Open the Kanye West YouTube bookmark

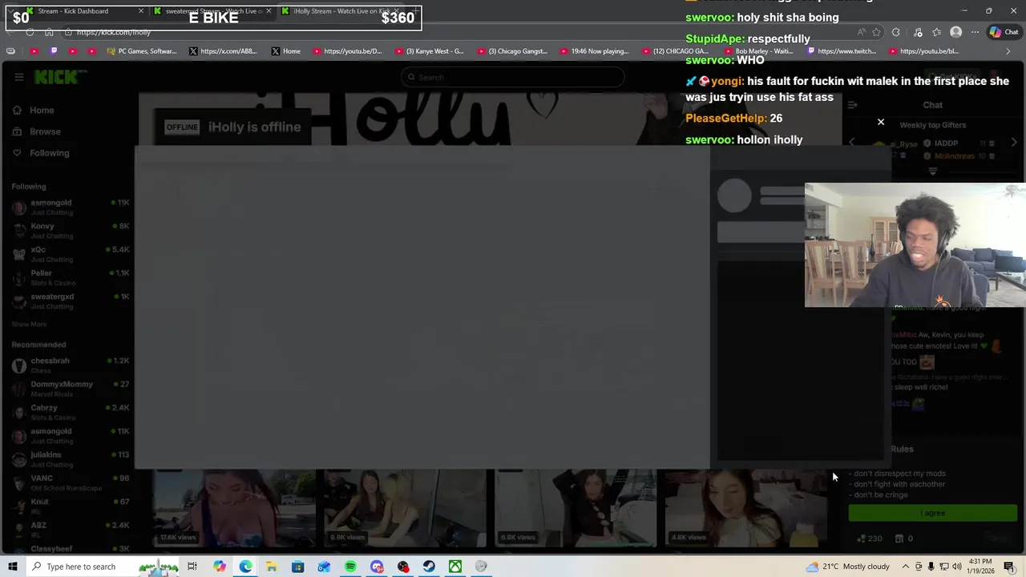point(429,51)
